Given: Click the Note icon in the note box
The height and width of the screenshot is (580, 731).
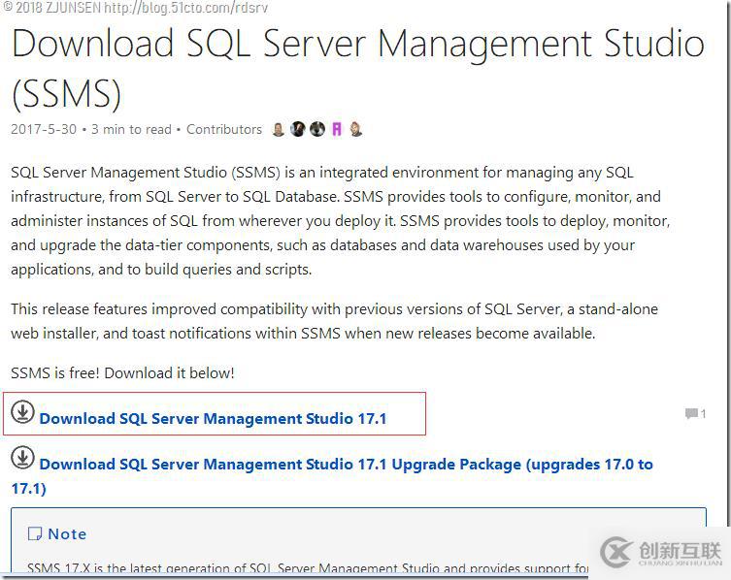Looking at the screenshot, I should pyautogui.click(x=35, y=533).
